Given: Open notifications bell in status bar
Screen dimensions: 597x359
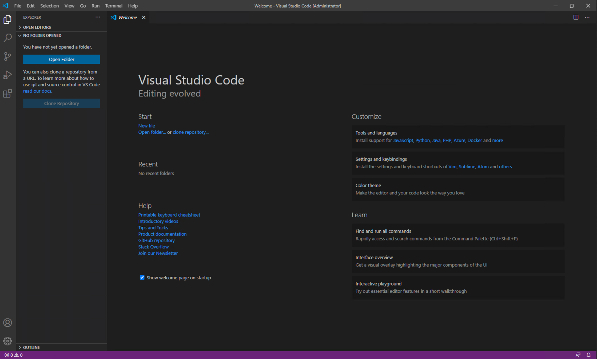Looking at the screenshot, I should [588, 355].
